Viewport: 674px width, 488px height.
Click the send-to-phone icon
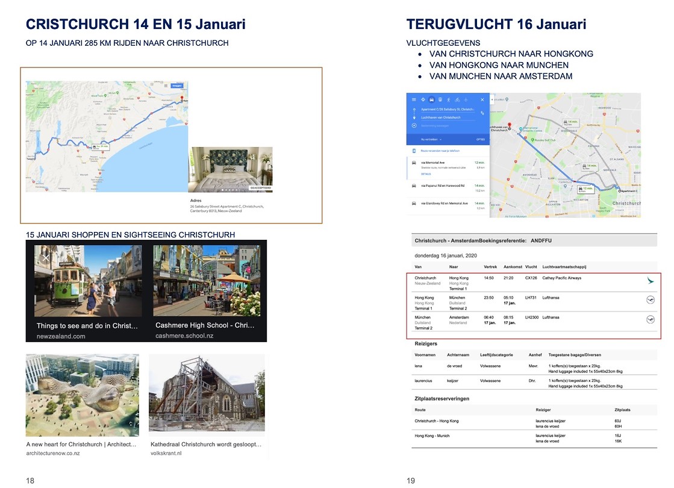(x=414, y=151)
